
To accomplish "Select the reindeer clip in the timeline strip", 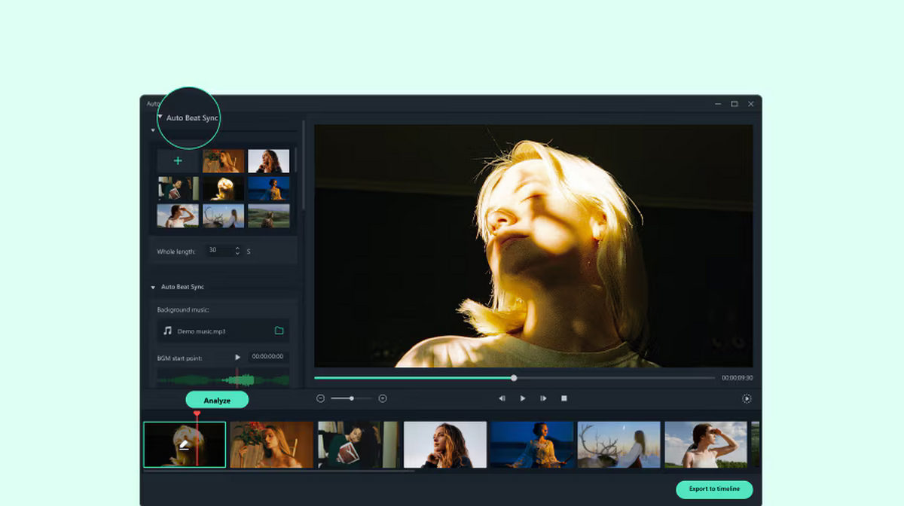I will tap(618, 444).
